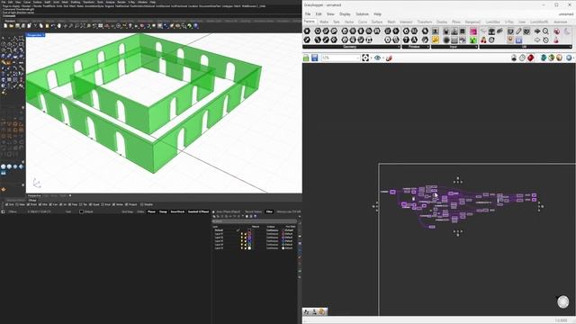576x324 pixels.
Task: Click the SmartTrack status bar button
Action: pos(177,212)
